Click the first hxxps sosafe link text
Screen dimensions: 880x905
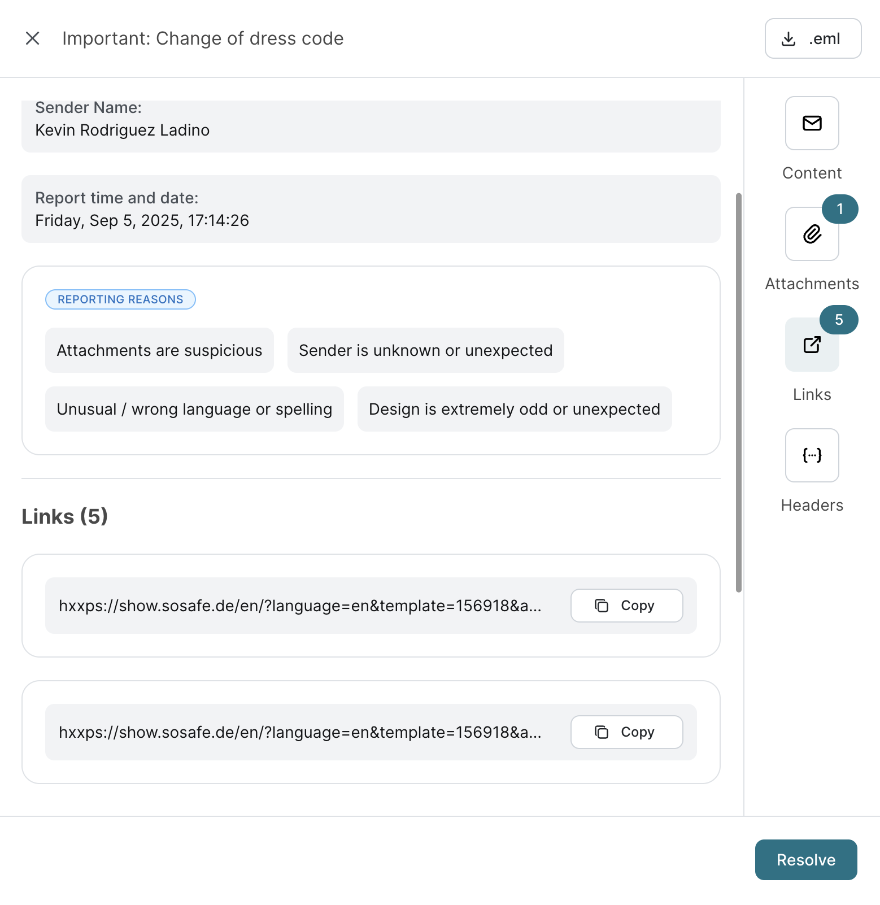click(x=300, y=606)
